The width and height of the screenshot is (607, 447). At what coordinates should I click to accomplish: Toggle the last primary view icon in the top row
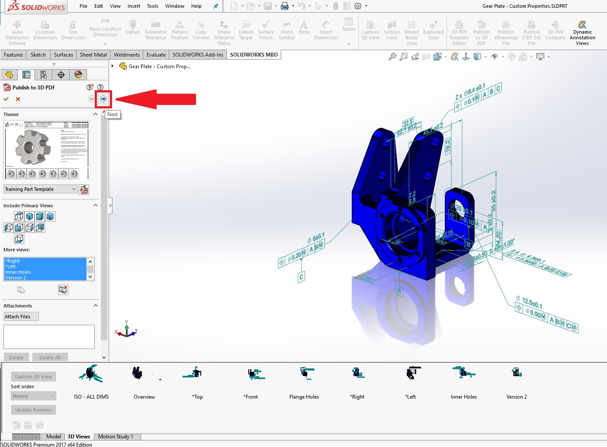pos(50,216)
